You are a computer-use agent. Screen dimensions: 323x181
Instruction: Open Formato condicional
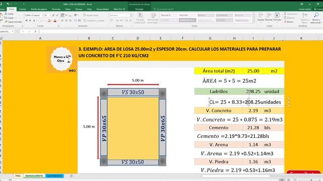[x=140, y=18]
